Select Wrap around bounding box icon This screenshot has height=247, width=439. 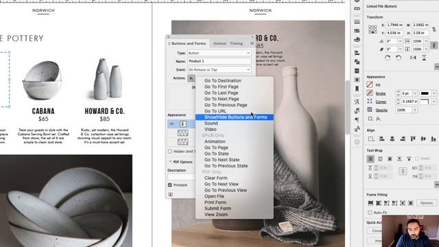380,158
